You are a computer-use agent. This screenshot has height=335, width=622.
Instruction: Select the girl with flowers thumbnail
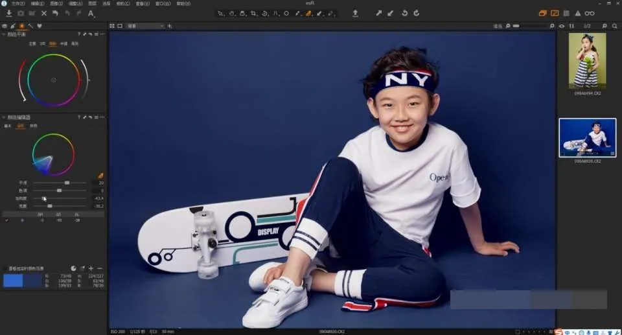click(x=587, y=61)
